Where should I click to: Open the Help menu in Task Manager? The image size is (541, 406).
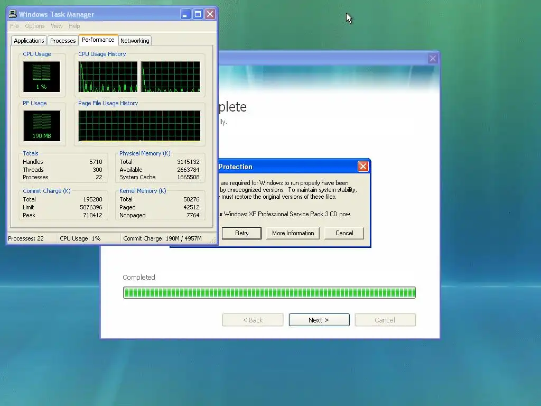(x=74, y=26)
